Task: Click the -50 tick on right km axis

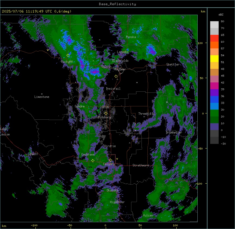Action: click(201, 148)
